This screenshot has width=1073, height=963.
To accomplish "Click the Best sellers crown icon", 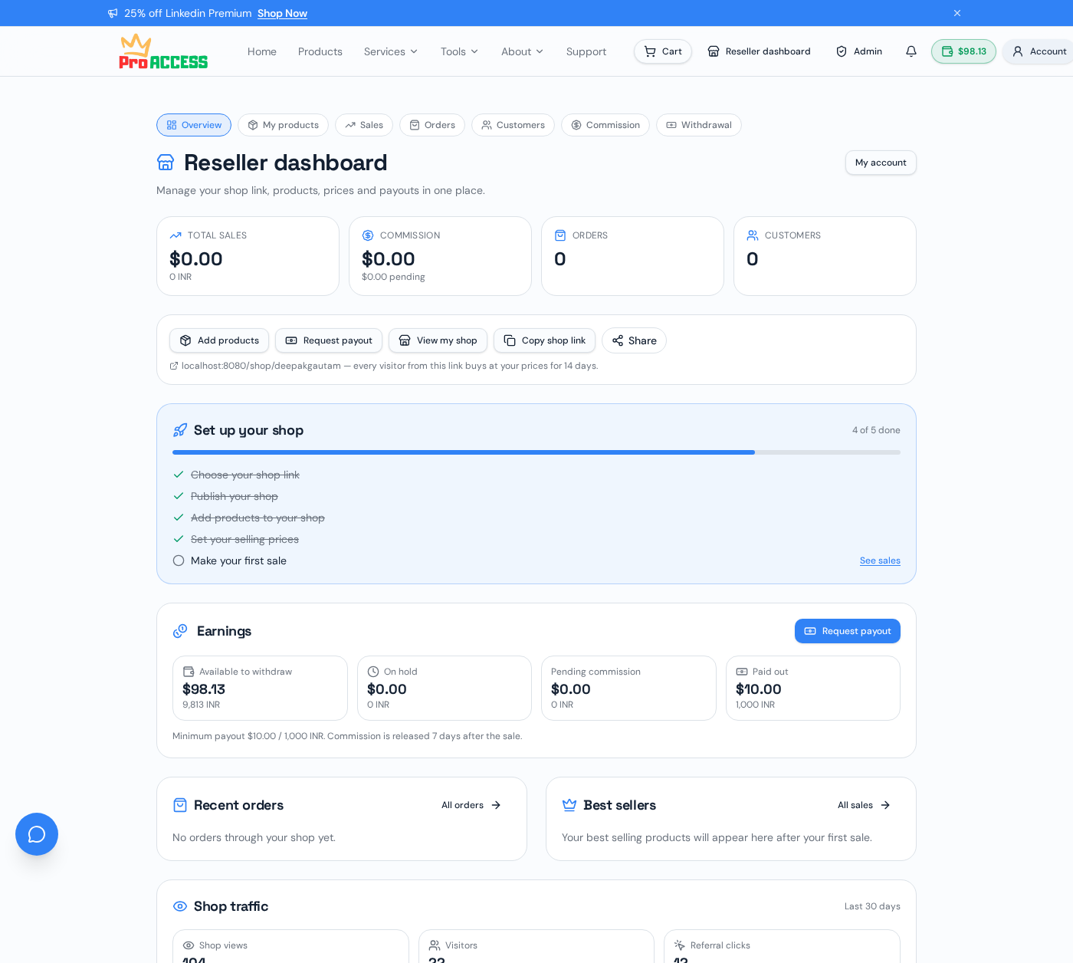I will coord(569,805).
